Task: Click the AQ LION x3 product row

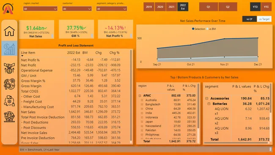Action: click(222, 131)
